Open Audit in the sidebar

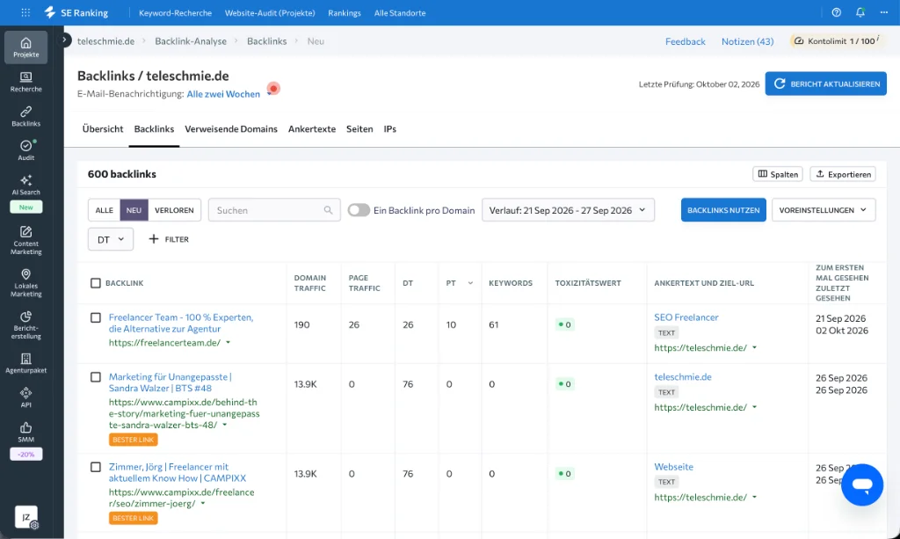point(25,150)
